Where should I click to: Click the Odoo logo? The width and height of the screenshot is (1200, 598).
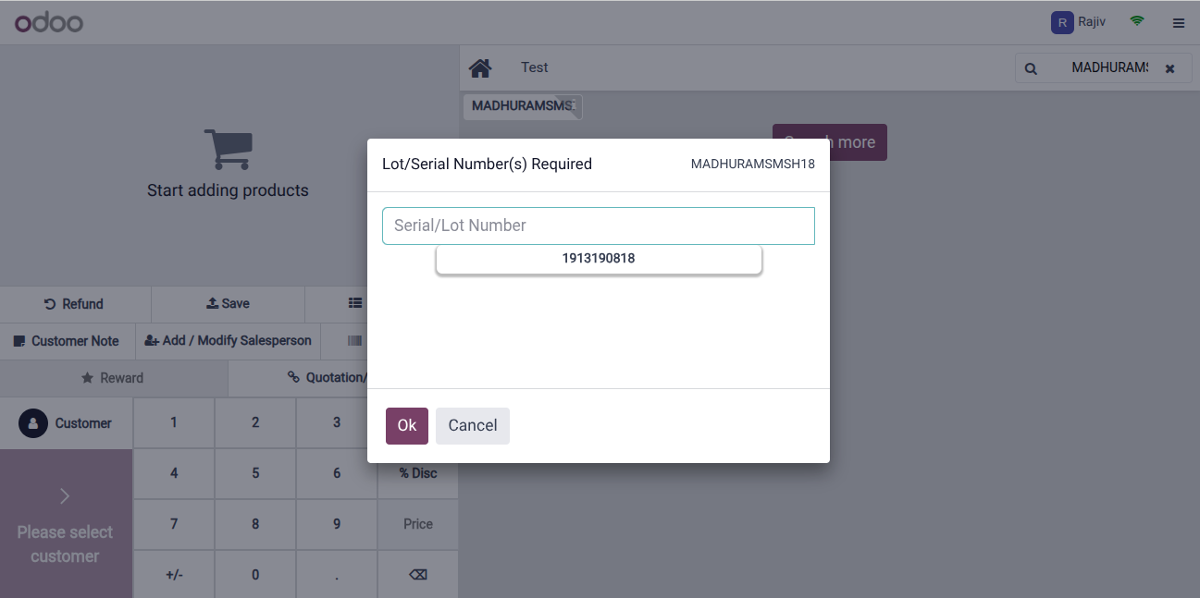(49, 22)
